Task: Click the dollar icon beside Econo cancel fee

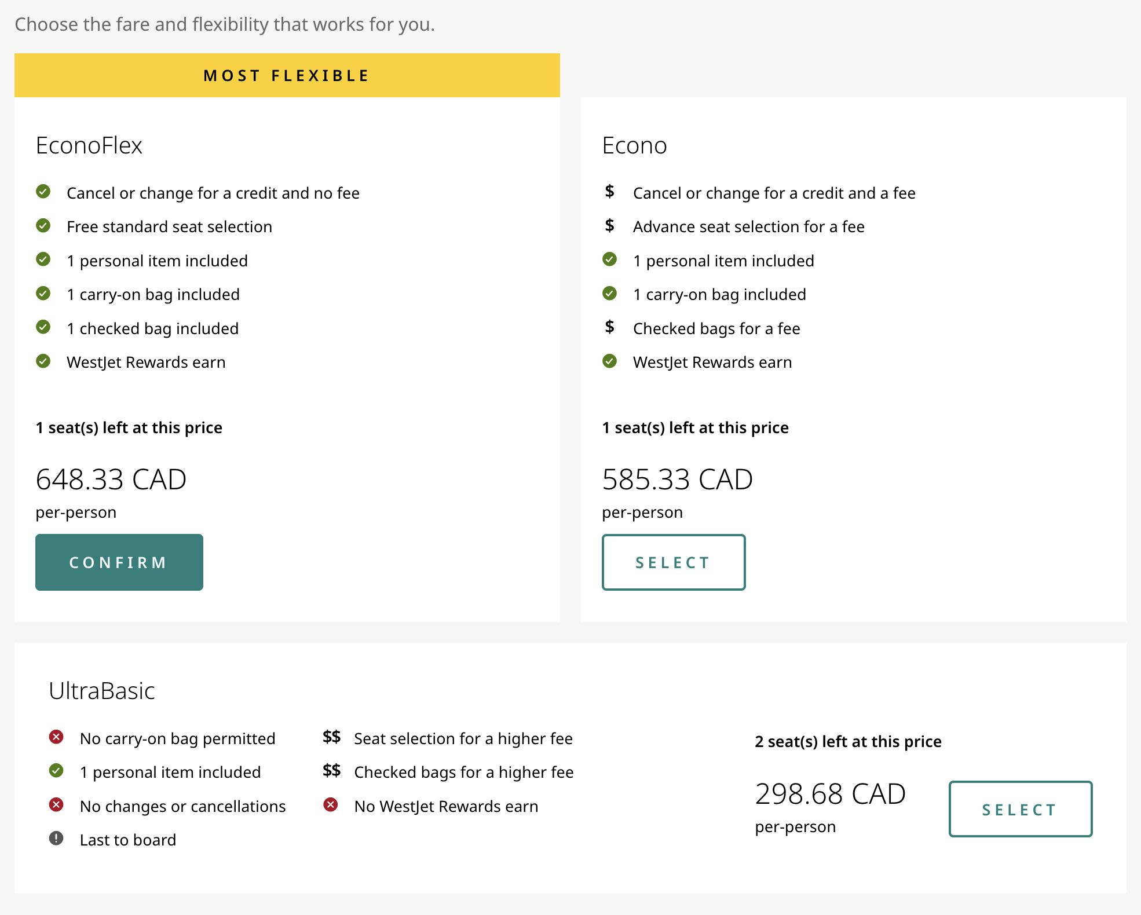Action: pyautogui.click(x=609, y=192)
